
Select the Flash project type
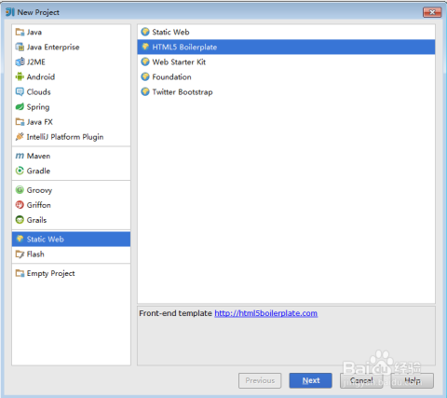point(71,254)
